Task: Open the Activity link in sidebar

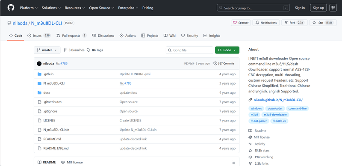Action: coord(257,144)
